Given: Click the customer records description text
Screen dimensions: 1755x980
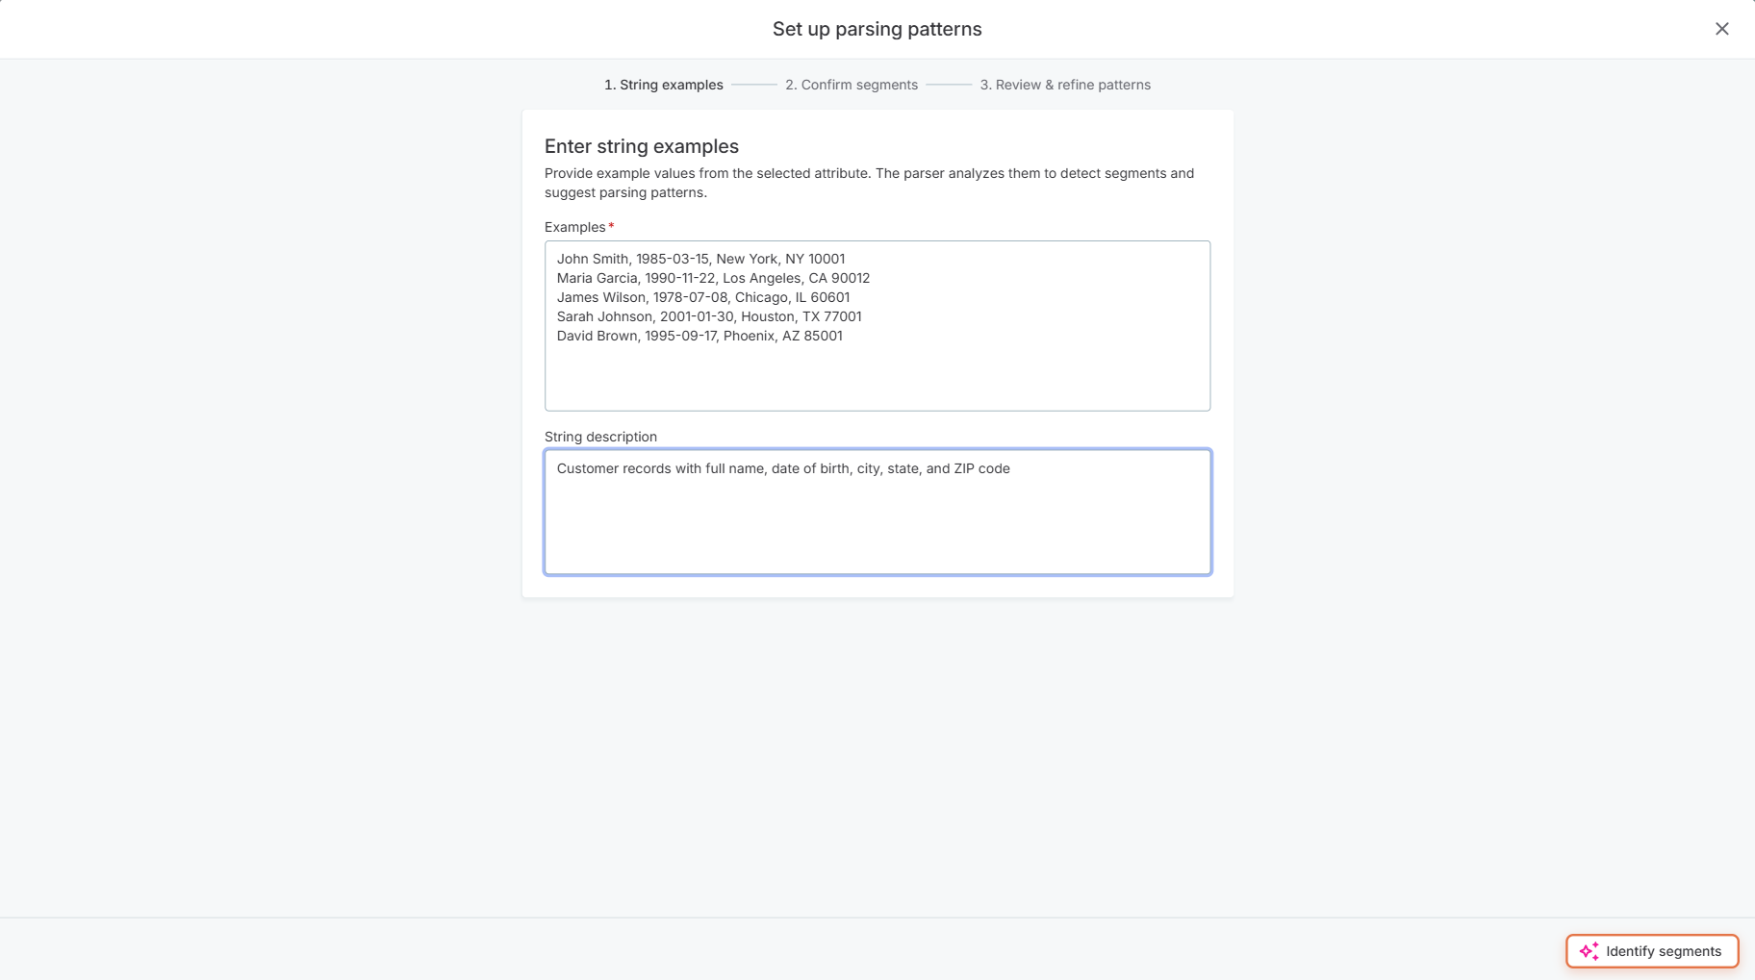Looking at the screenshot, I should click(784, 468).
